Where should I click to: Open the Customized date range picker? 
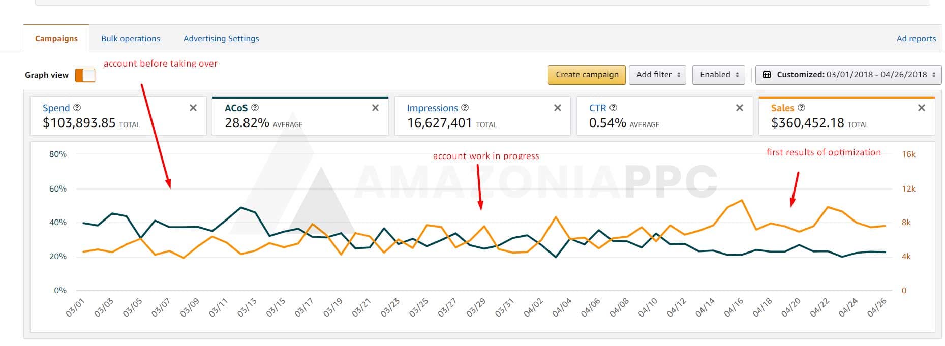(x=848, y=75)
